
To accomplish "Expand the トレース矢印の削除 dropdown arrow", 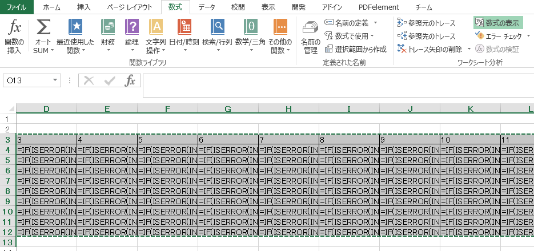I will (x=469, y=49).
